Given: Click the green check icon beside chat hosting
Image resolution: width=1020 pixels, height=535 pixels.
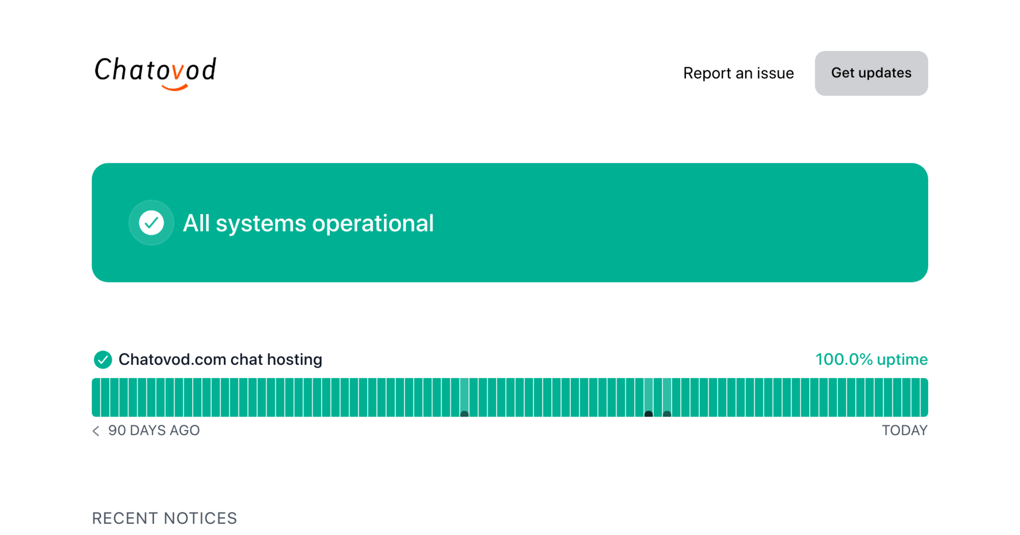Looking at the screenshot, I should [x=103, y=360].
